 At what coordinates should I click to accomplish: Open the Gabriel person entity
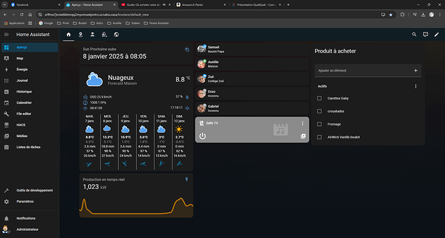[252, 109]
